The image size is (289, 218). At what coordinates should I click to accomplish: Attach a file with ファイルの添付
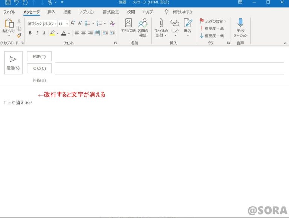[x=161, y=27]
